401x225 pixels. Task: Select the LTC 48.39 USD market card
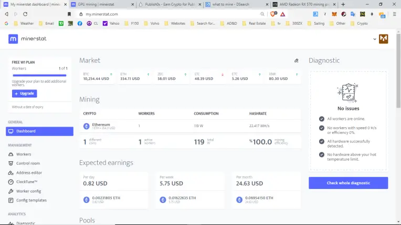point(209,77)
